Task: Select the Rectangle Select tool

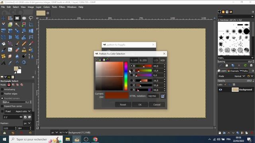Action: point(17,18)
